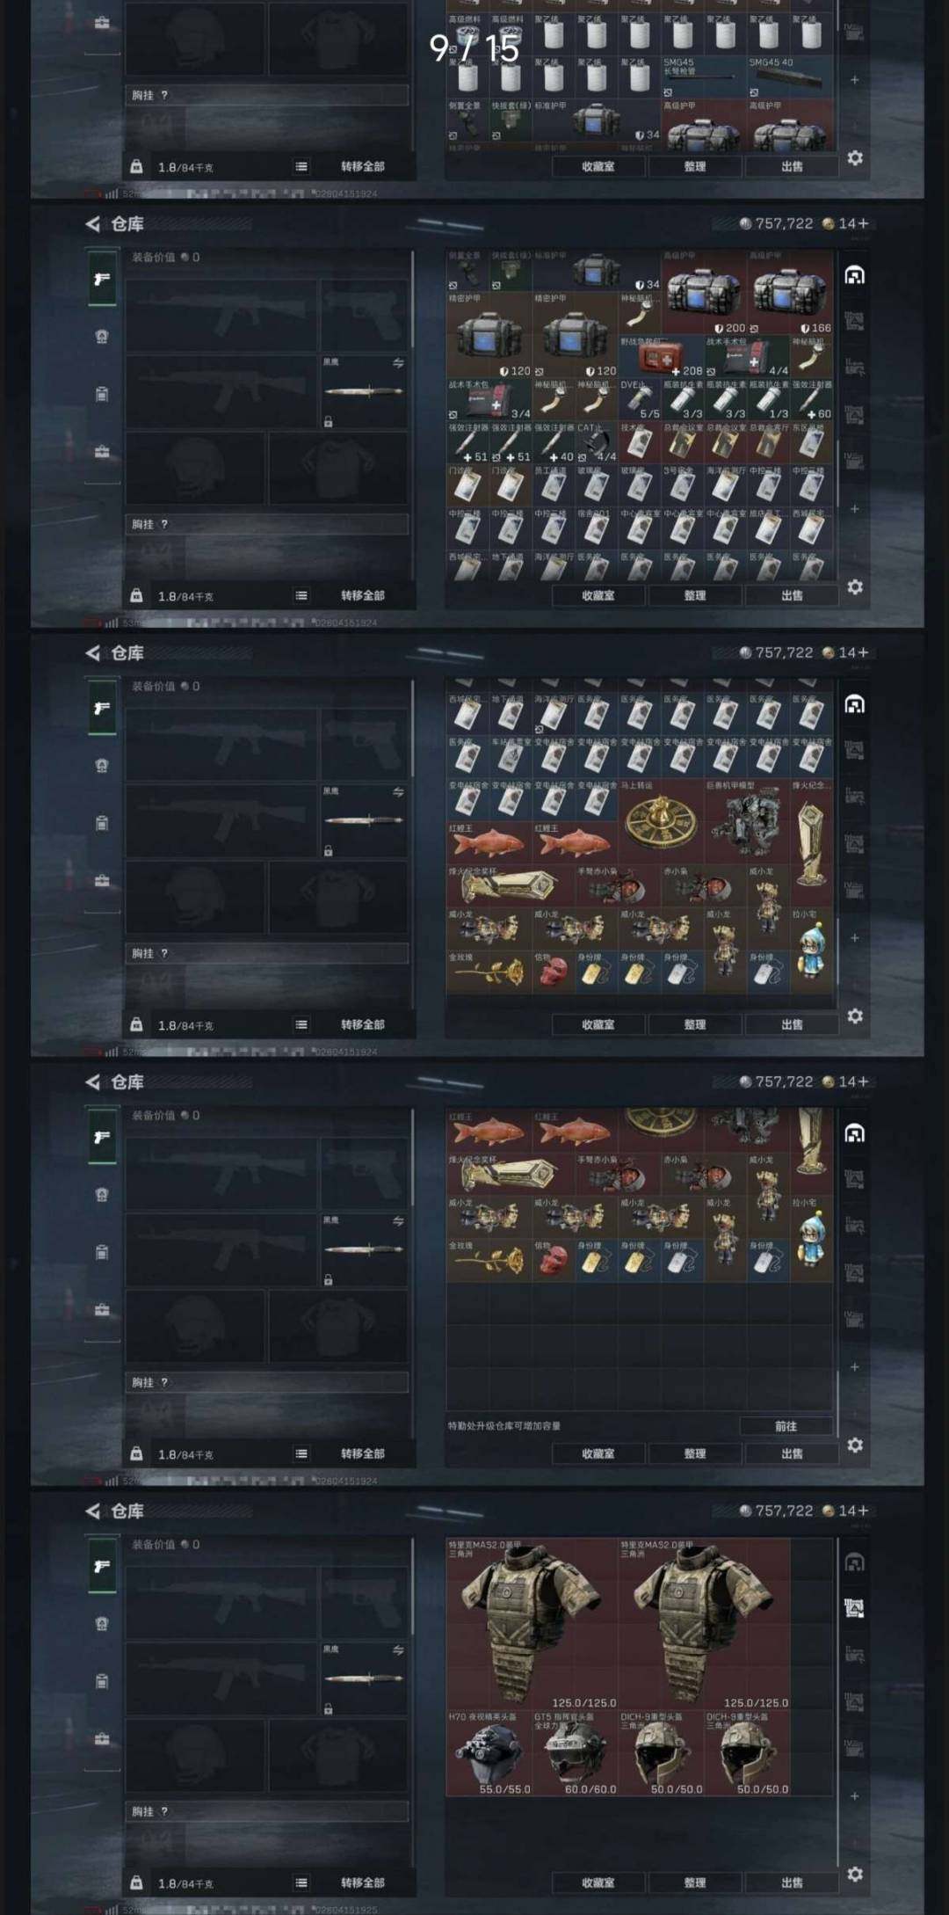Select the GT5 commander helmet item
The image size is (949, 1915).
coord(575,1753)
